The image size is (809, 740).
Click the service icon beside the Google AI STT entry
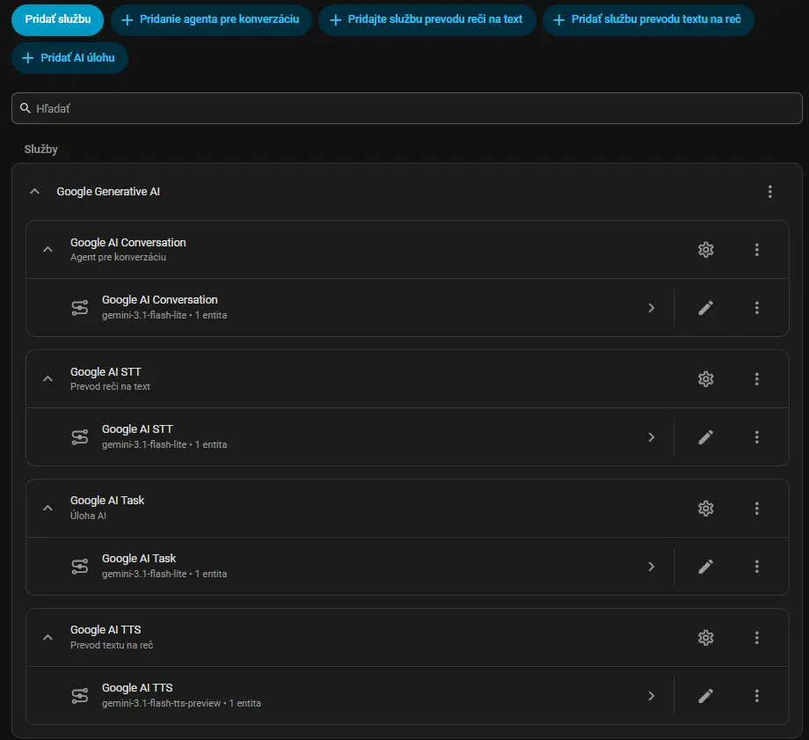[x=80, y=437]
